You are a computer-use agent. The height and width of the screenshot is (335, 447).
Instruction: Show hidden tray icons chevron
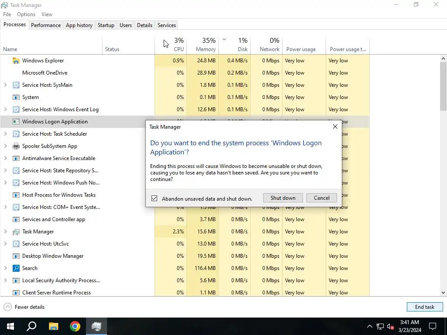click(x=369, y=326)
